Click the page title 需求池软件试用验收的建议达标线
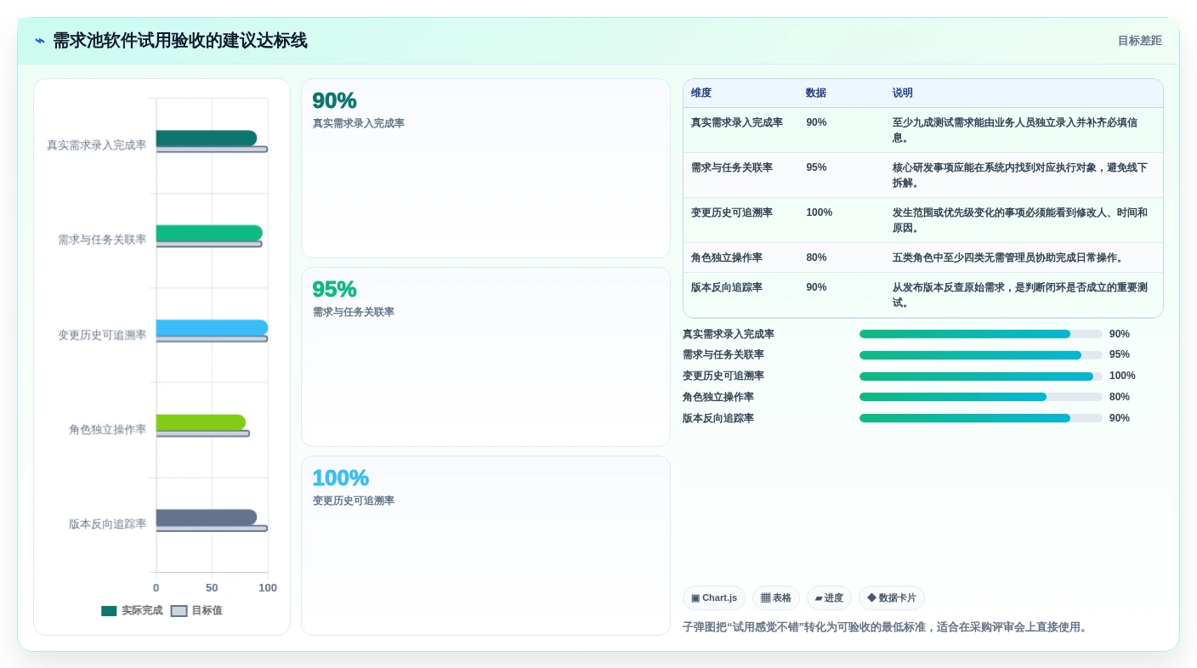This screenshot has height=668, width=1197. [x=180, y=41]
